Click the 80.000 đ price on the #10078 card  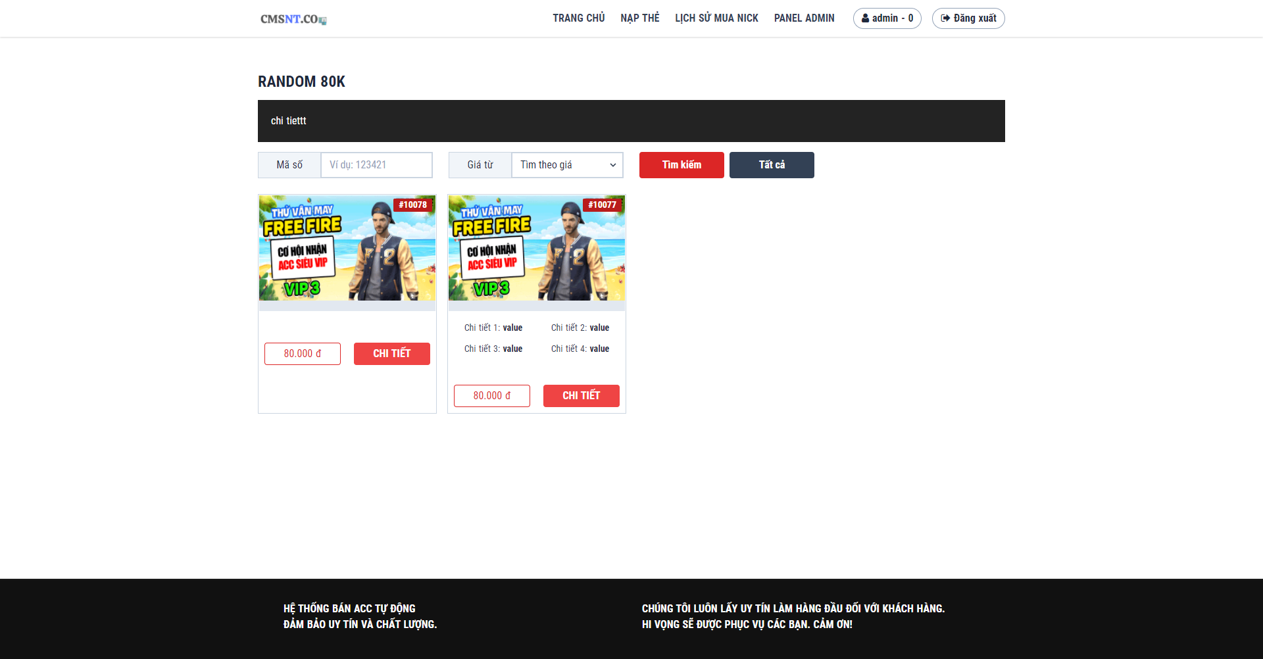pos(303,354)
